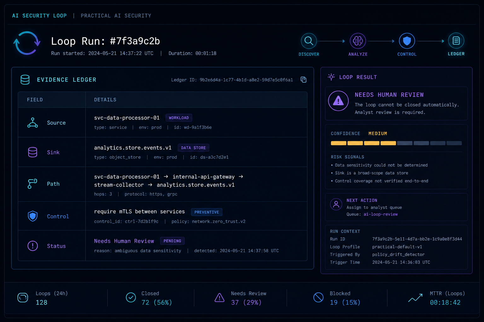484x322 pixels.
Task: Click the Duration 00:01:18 text
Action: (192, 53)
